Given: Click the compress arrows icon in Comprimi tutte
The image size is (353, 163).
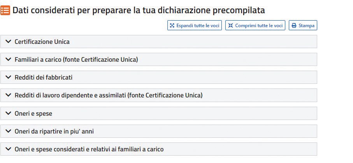Looking at the screenshot, I should click(x=230, y=25).
